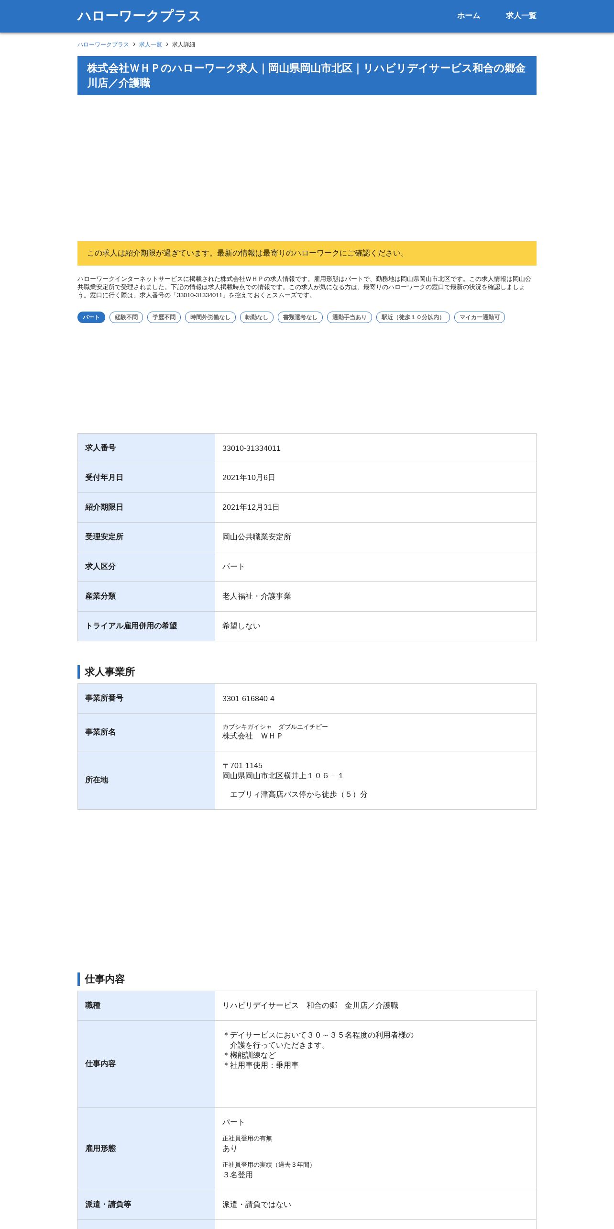Select the 学歴不問 tag
The image size is (614, 1229).
tap(164, 317)
